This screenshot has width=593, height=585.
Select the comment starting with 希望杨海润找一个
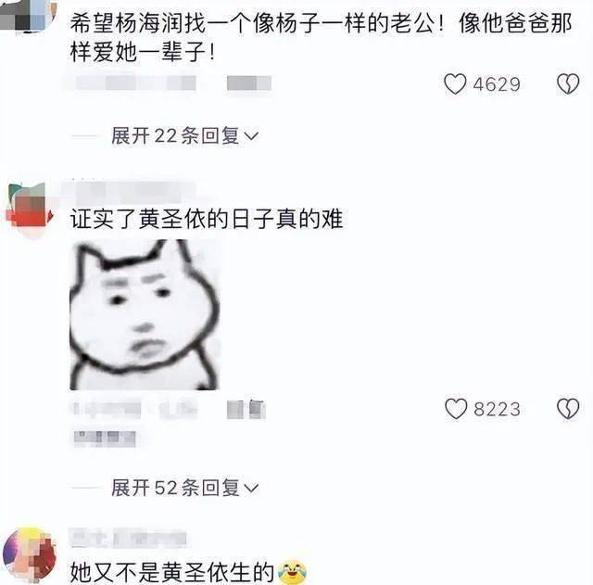(x=322, y=37)
